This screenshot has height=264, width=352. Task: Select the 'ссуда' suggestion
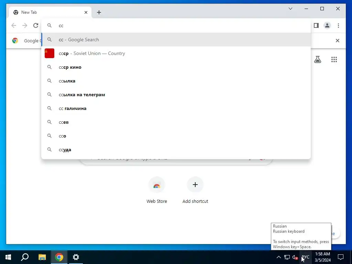click(176, 150)
